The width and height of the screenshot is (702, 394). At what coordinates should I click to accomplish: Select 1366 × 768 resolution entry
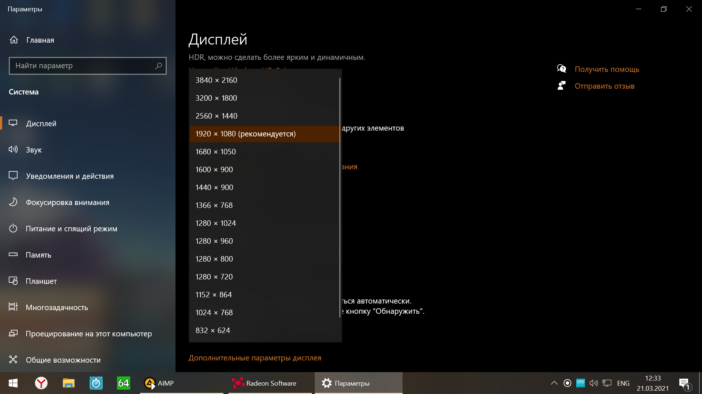coord(214,205)
